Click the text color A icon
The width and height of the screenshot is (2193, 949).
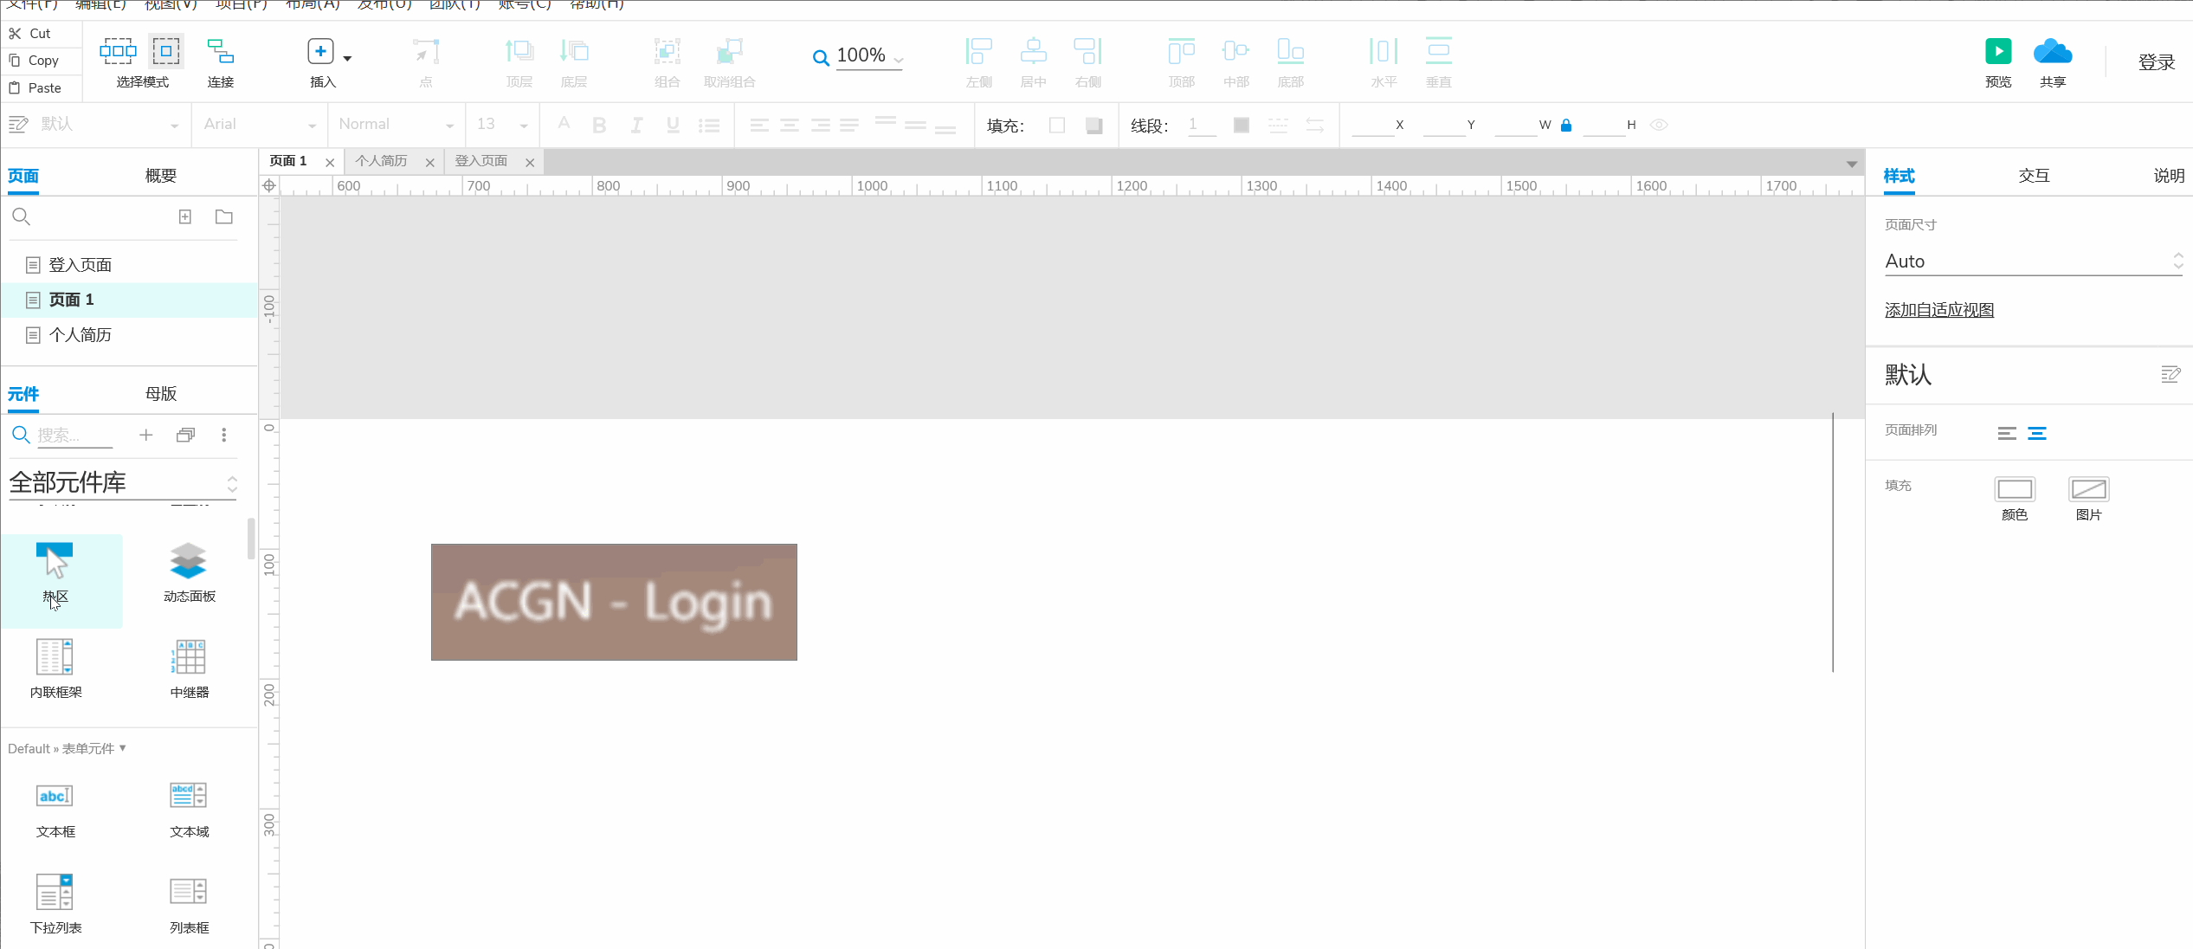pos(564,124)
